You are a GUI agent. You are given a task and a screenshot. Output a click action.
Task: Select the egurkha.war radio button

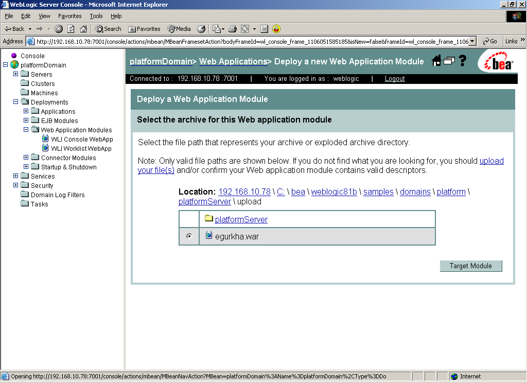coord(189,236)
